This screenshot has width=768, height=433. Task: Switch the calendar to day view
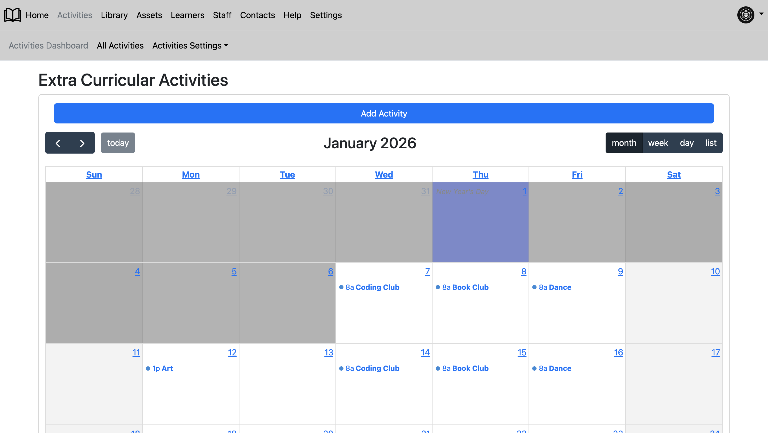(x=687, y=143)
